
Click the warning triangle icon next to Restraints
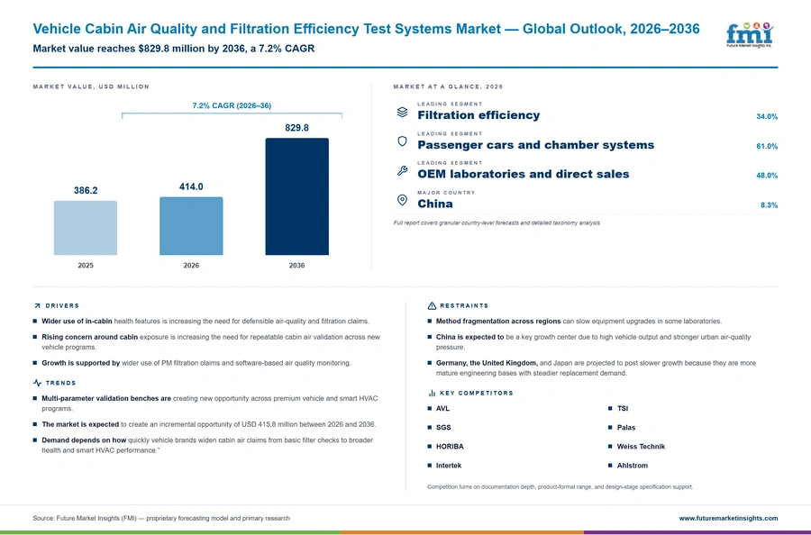(432, 306)
